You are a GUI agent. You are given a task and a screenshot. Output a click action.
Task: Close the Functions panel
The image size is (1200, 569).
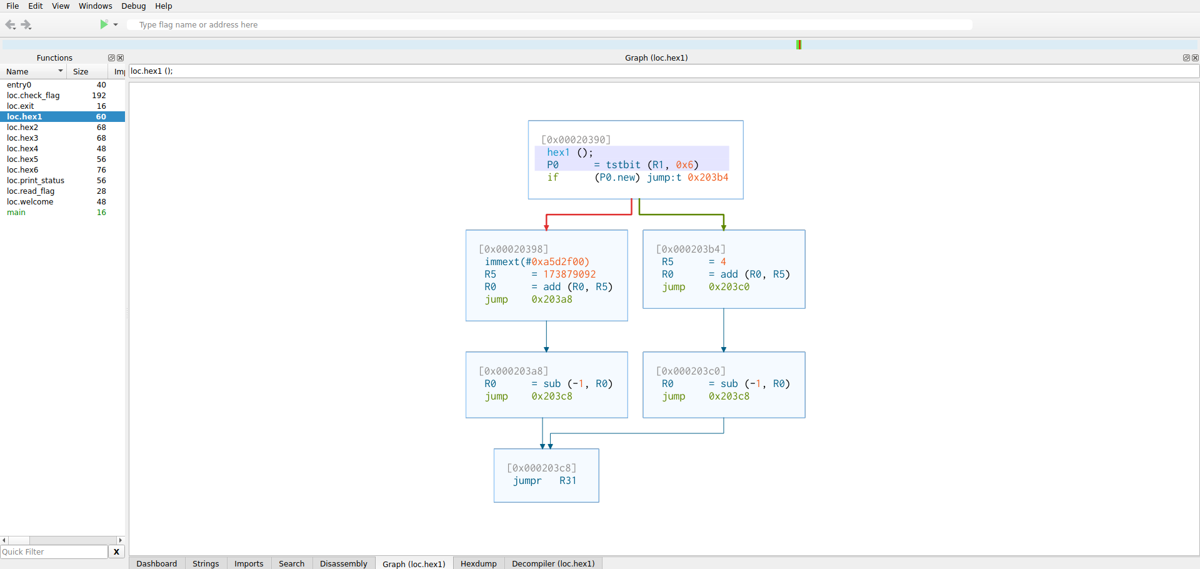coord(121,58)
